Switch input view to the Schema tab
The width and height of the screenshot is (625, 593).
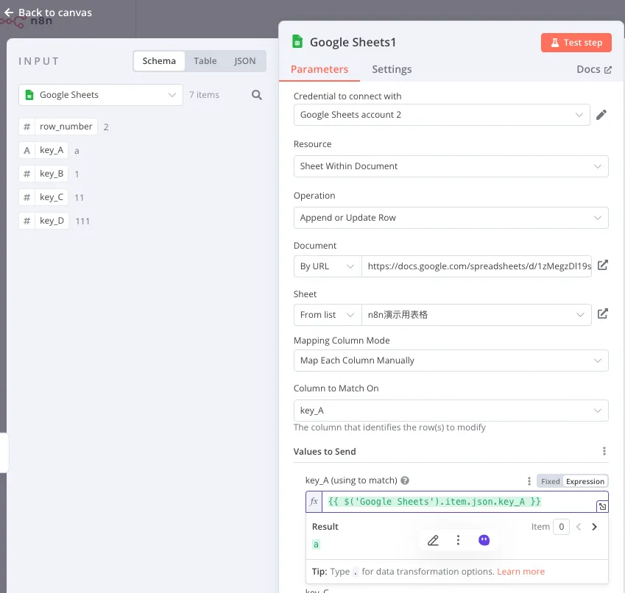(159, 61)
